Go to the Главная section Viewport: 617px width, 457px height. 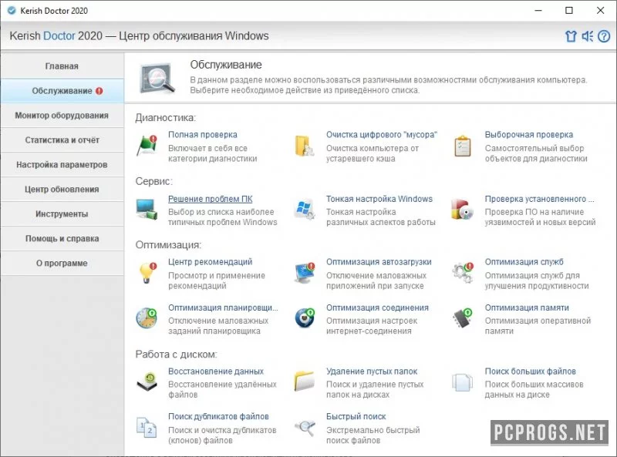[x=62, y=66]
